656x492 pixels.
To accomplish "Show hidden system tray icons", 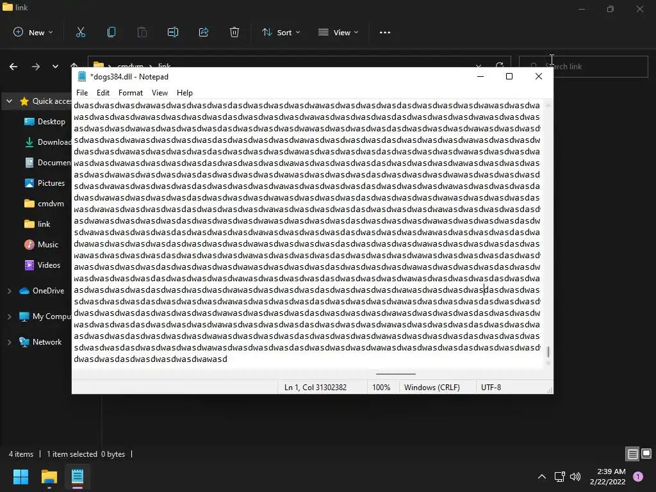I will coord(542,477).
